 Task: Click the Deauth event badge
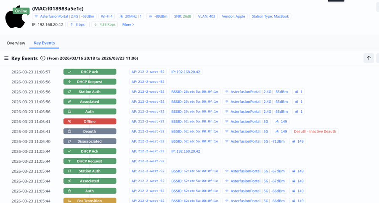pos(90,131)
